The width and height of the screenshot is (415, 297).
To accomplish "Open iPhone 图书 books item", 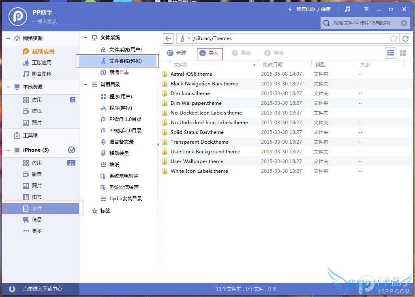I will (41, 197).
